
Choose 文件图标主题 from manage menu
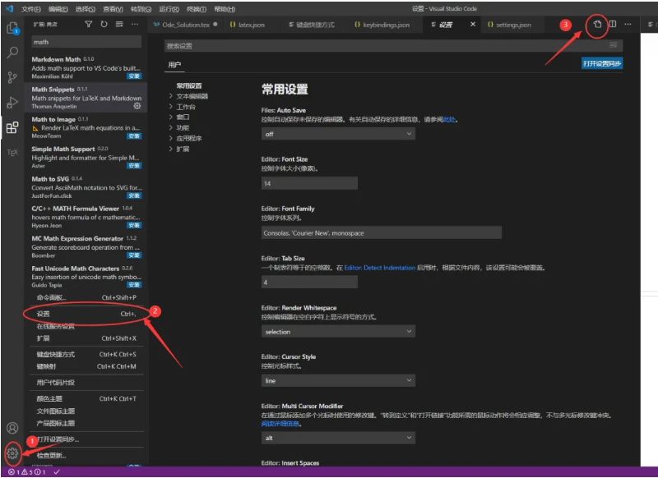(x=86, y=411)
